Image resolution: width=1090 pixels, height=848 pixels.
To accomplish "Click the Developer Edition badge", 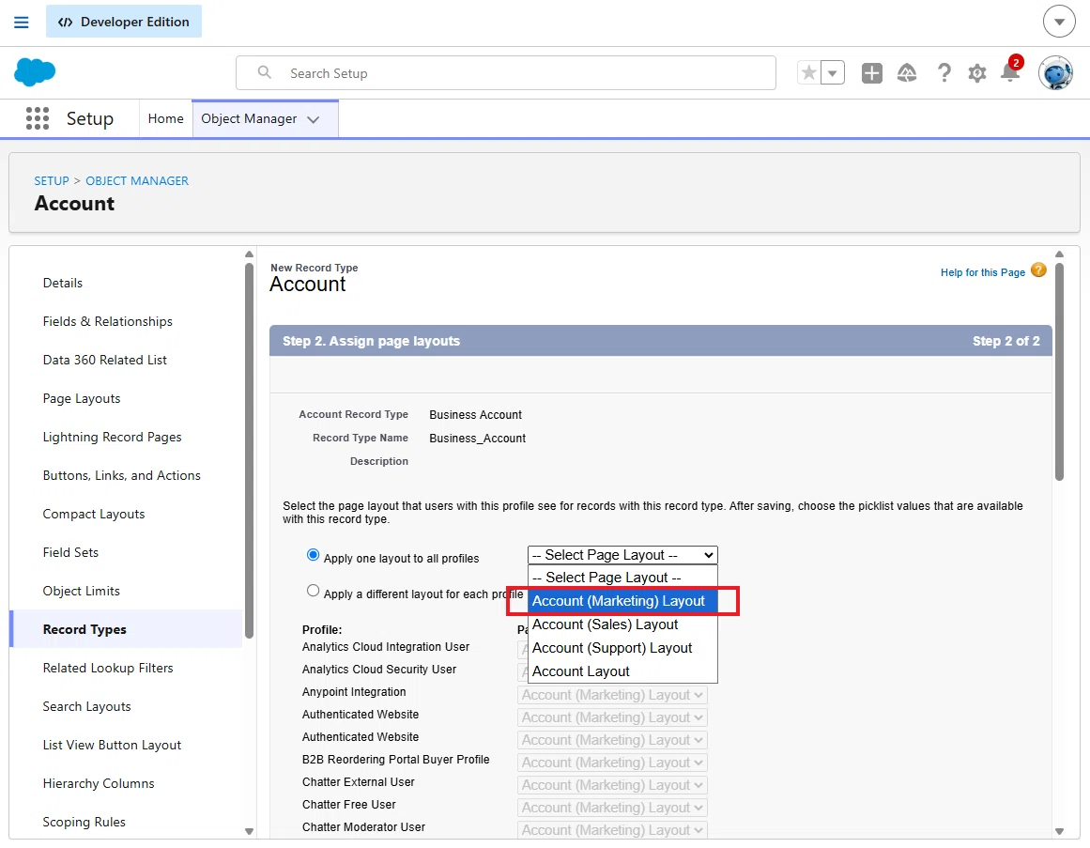I will (124, 22).
